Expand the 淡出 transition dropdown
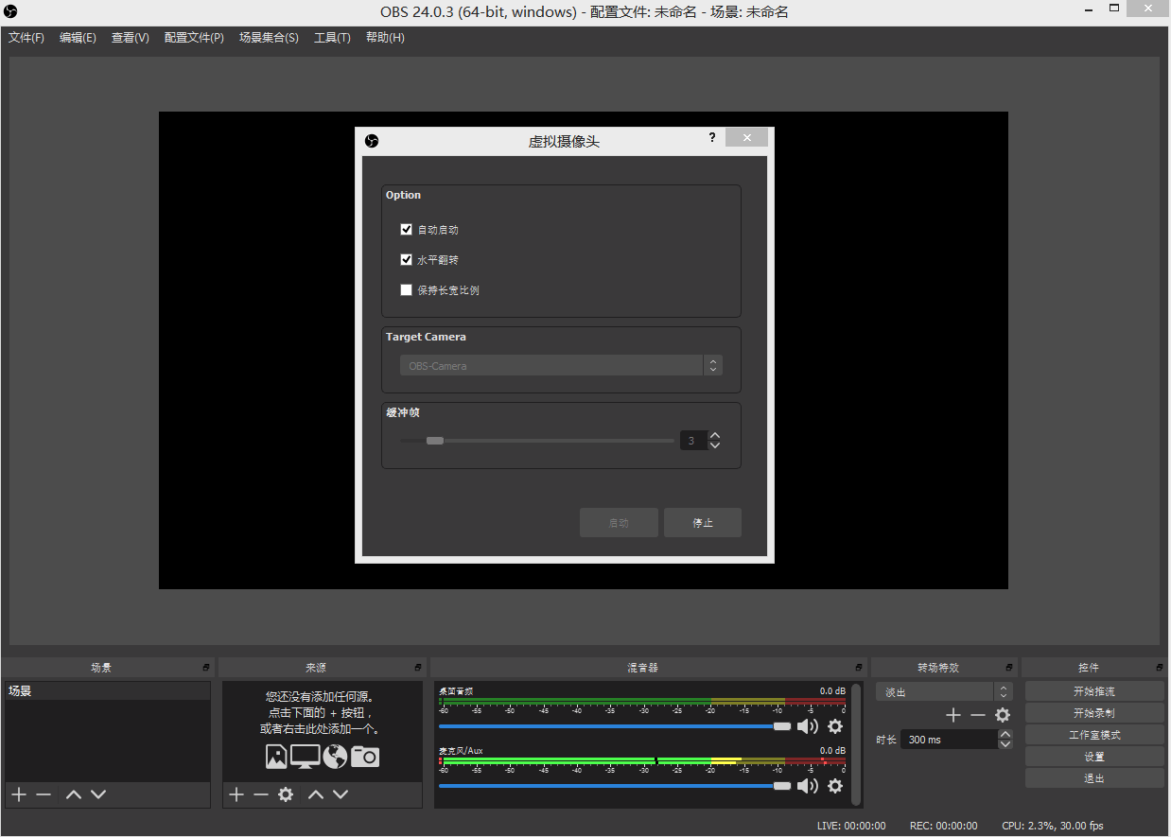1171x837 pixels. pos(943,692)
